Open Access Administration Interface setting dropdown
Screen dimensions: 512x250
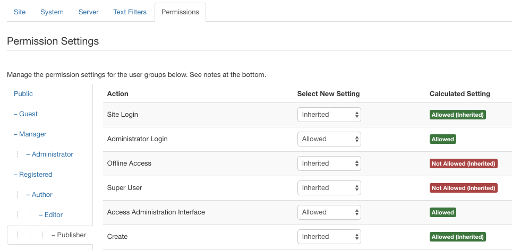tap(329, 212)
